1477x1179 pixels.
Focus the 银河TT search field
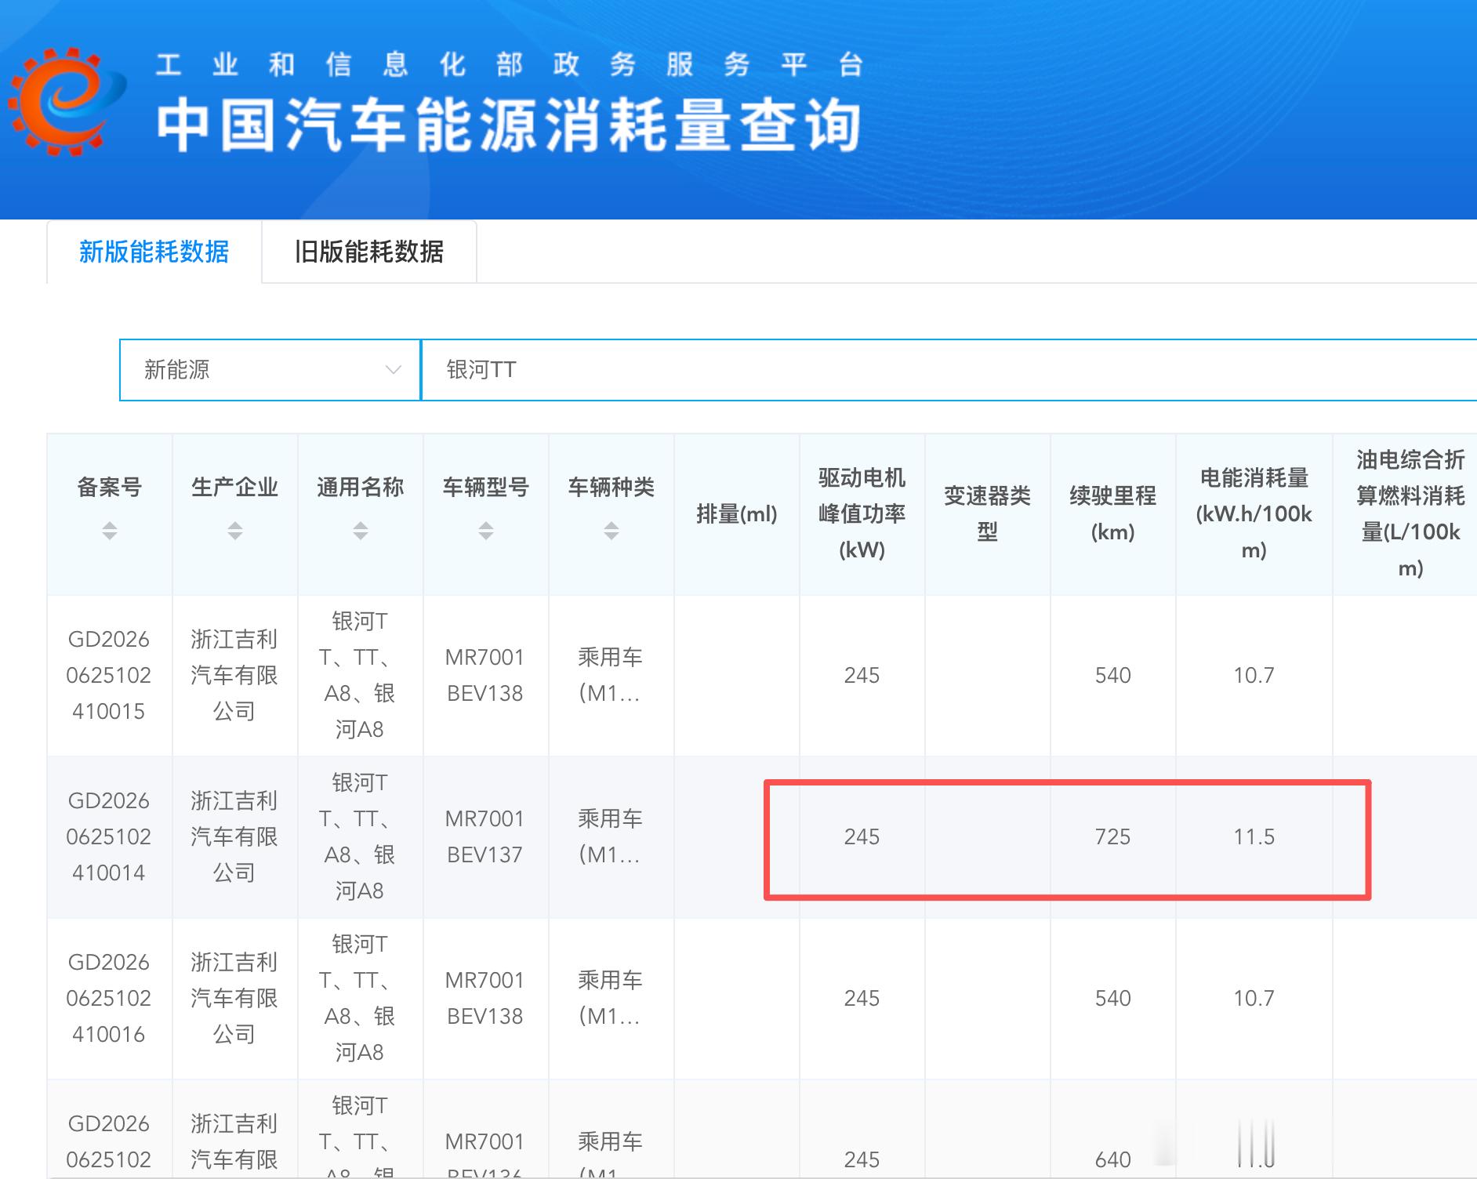[949, 370]
